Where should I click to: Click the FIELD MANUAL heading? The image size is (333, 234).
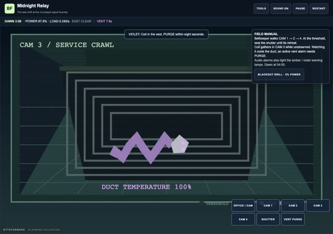(266, 34)
